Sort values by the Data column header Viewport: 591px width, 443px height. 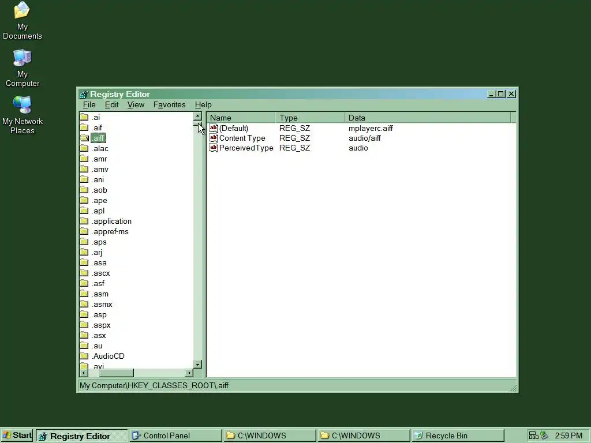428,118
